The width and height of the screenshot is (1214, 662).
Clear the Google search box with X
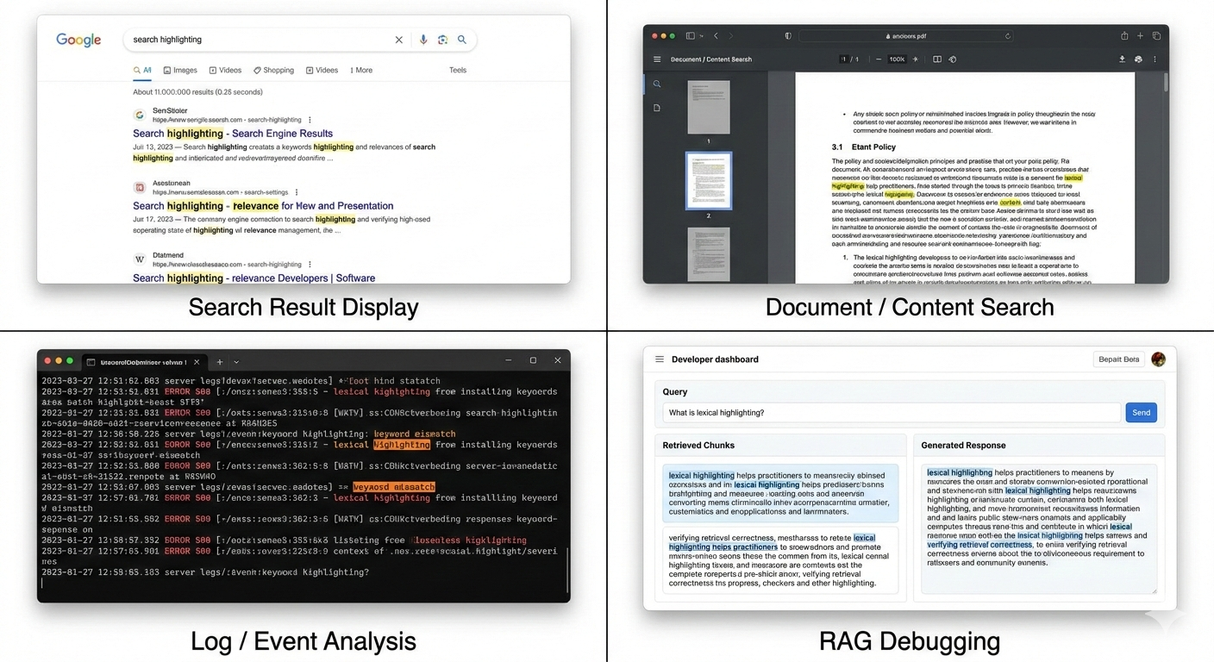[398, 40]
